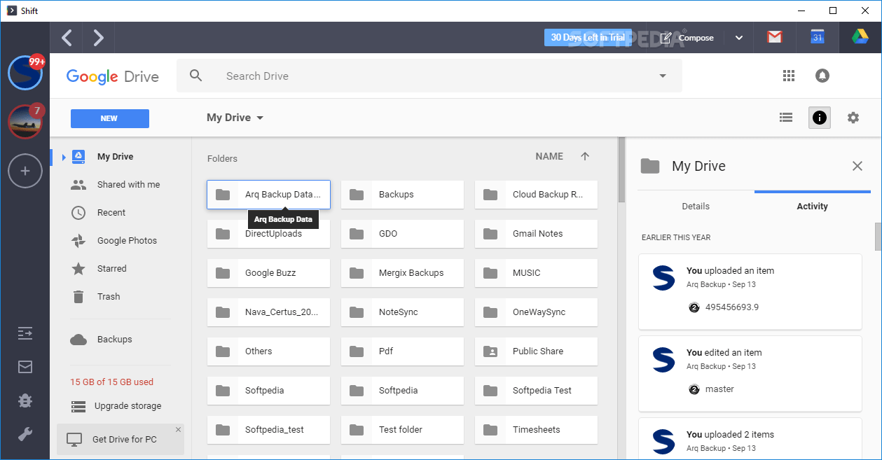The width and height of the screenshot is (882, 460).
Task: Expand the chevron next to Compose
Action: (738, 37)
